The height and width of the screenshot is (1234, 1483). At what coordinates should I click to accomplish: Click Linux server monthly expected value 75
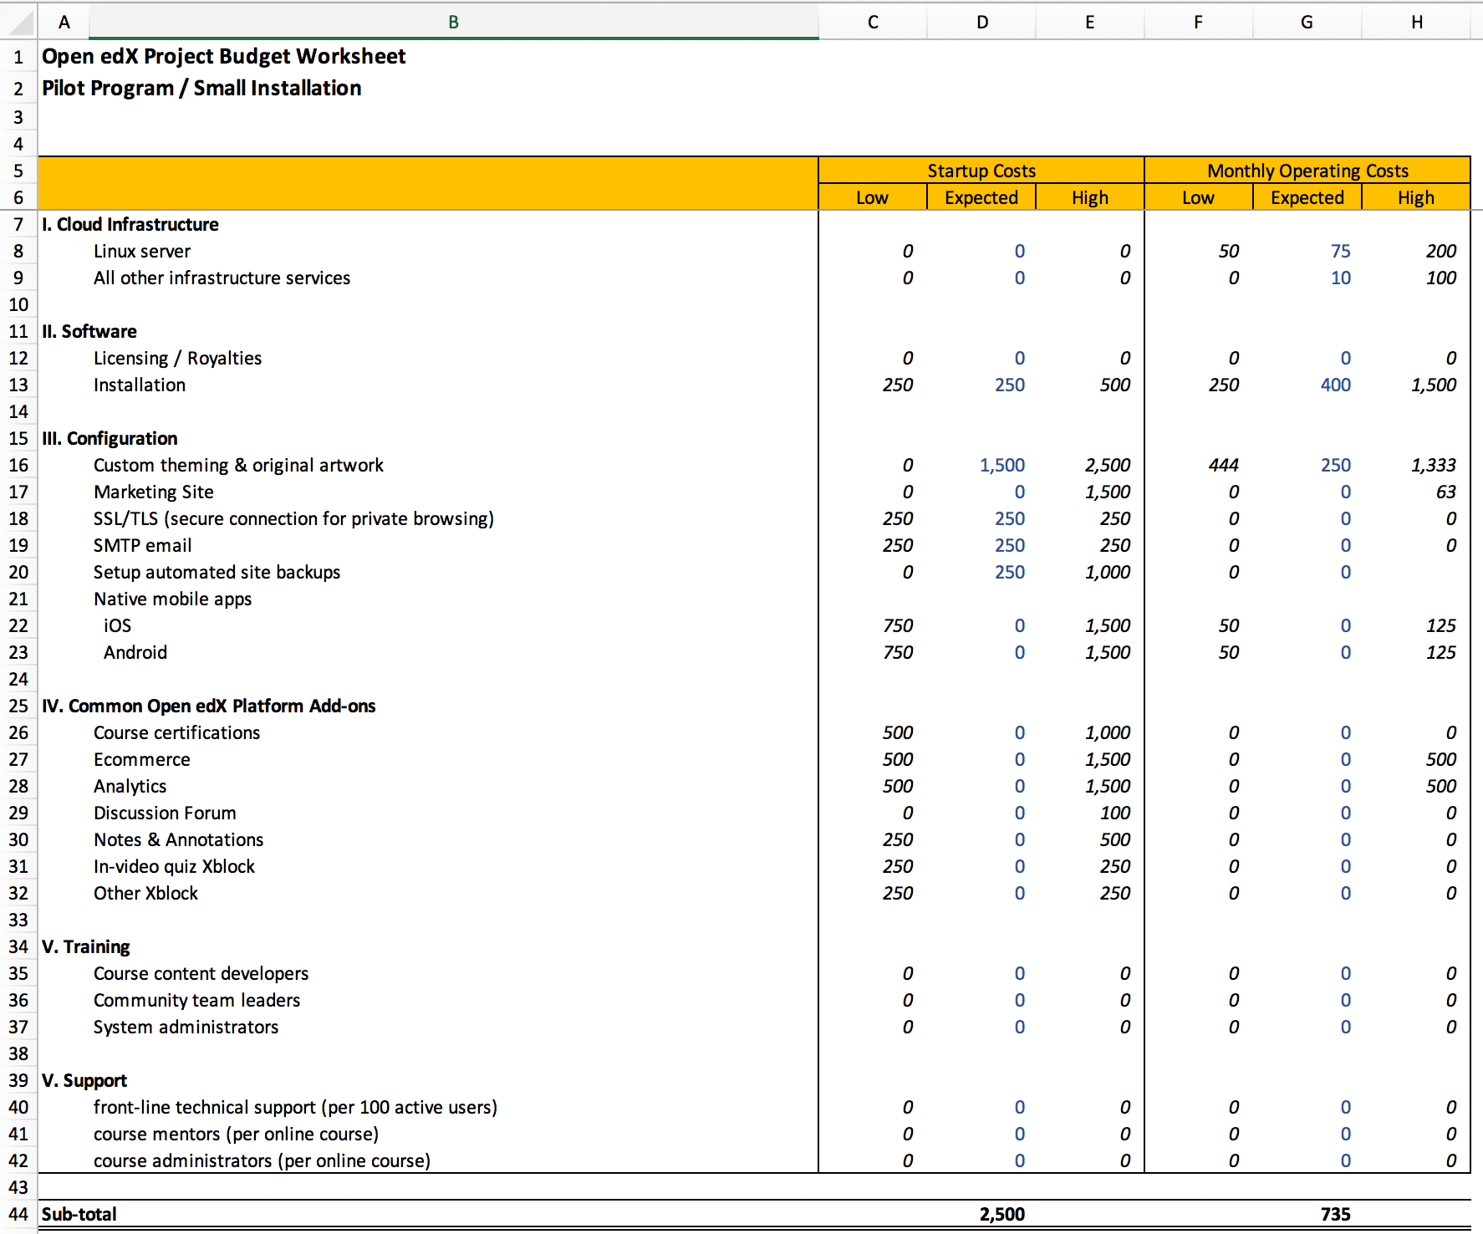(x=1340, y=251)
